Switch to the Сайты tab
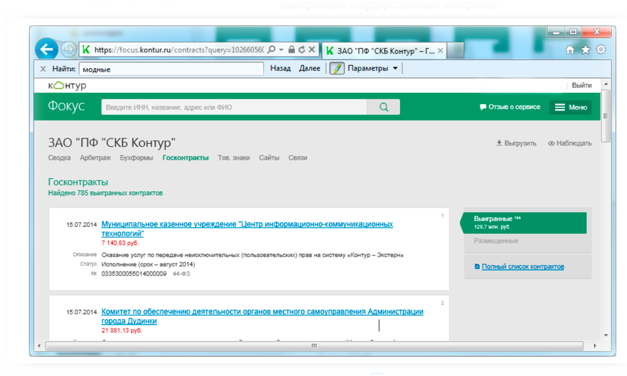Viewport: 627px width, 376px height. (269, 158)
